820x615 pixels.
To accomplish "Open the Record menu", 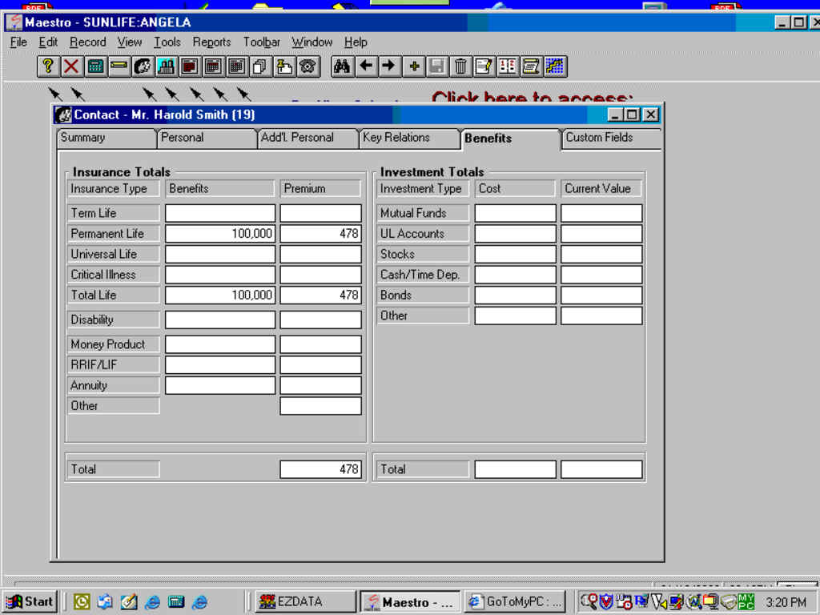I will tap(87, 42).
